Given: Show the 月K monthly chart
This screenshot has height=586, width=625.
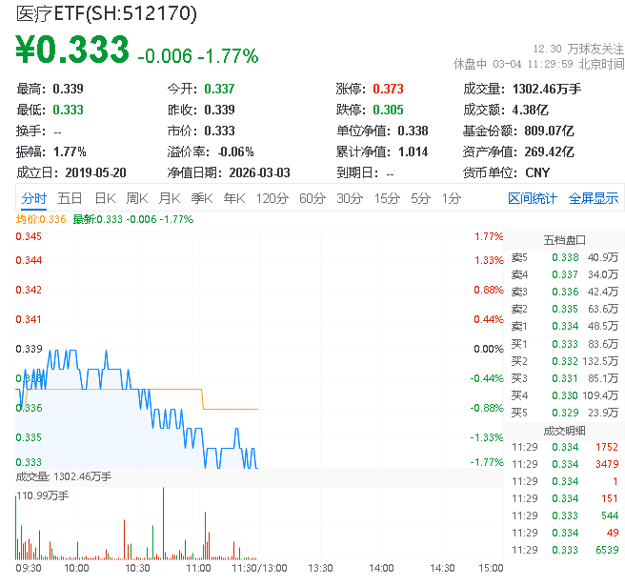Looking at the screenshot, I should (x=170, y=198).
